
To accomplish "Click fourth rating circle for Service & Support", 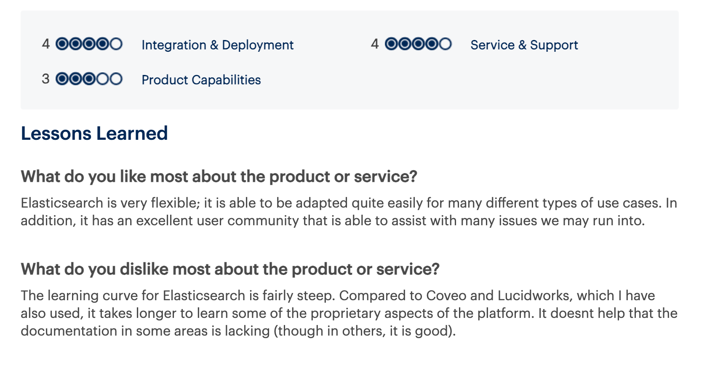I will coord(432,44).
